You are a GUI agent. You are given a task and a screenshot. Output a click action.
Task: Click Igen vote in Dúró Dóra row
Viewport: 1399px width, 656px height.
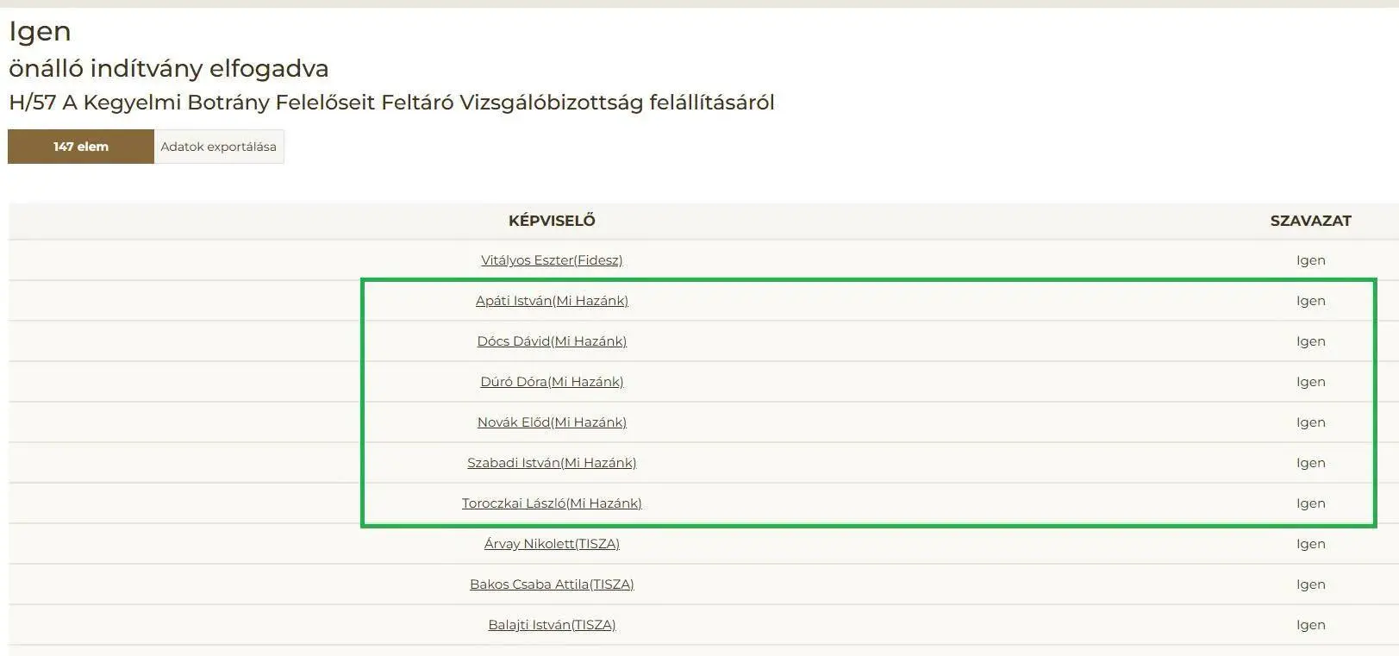click(1310, 381)
